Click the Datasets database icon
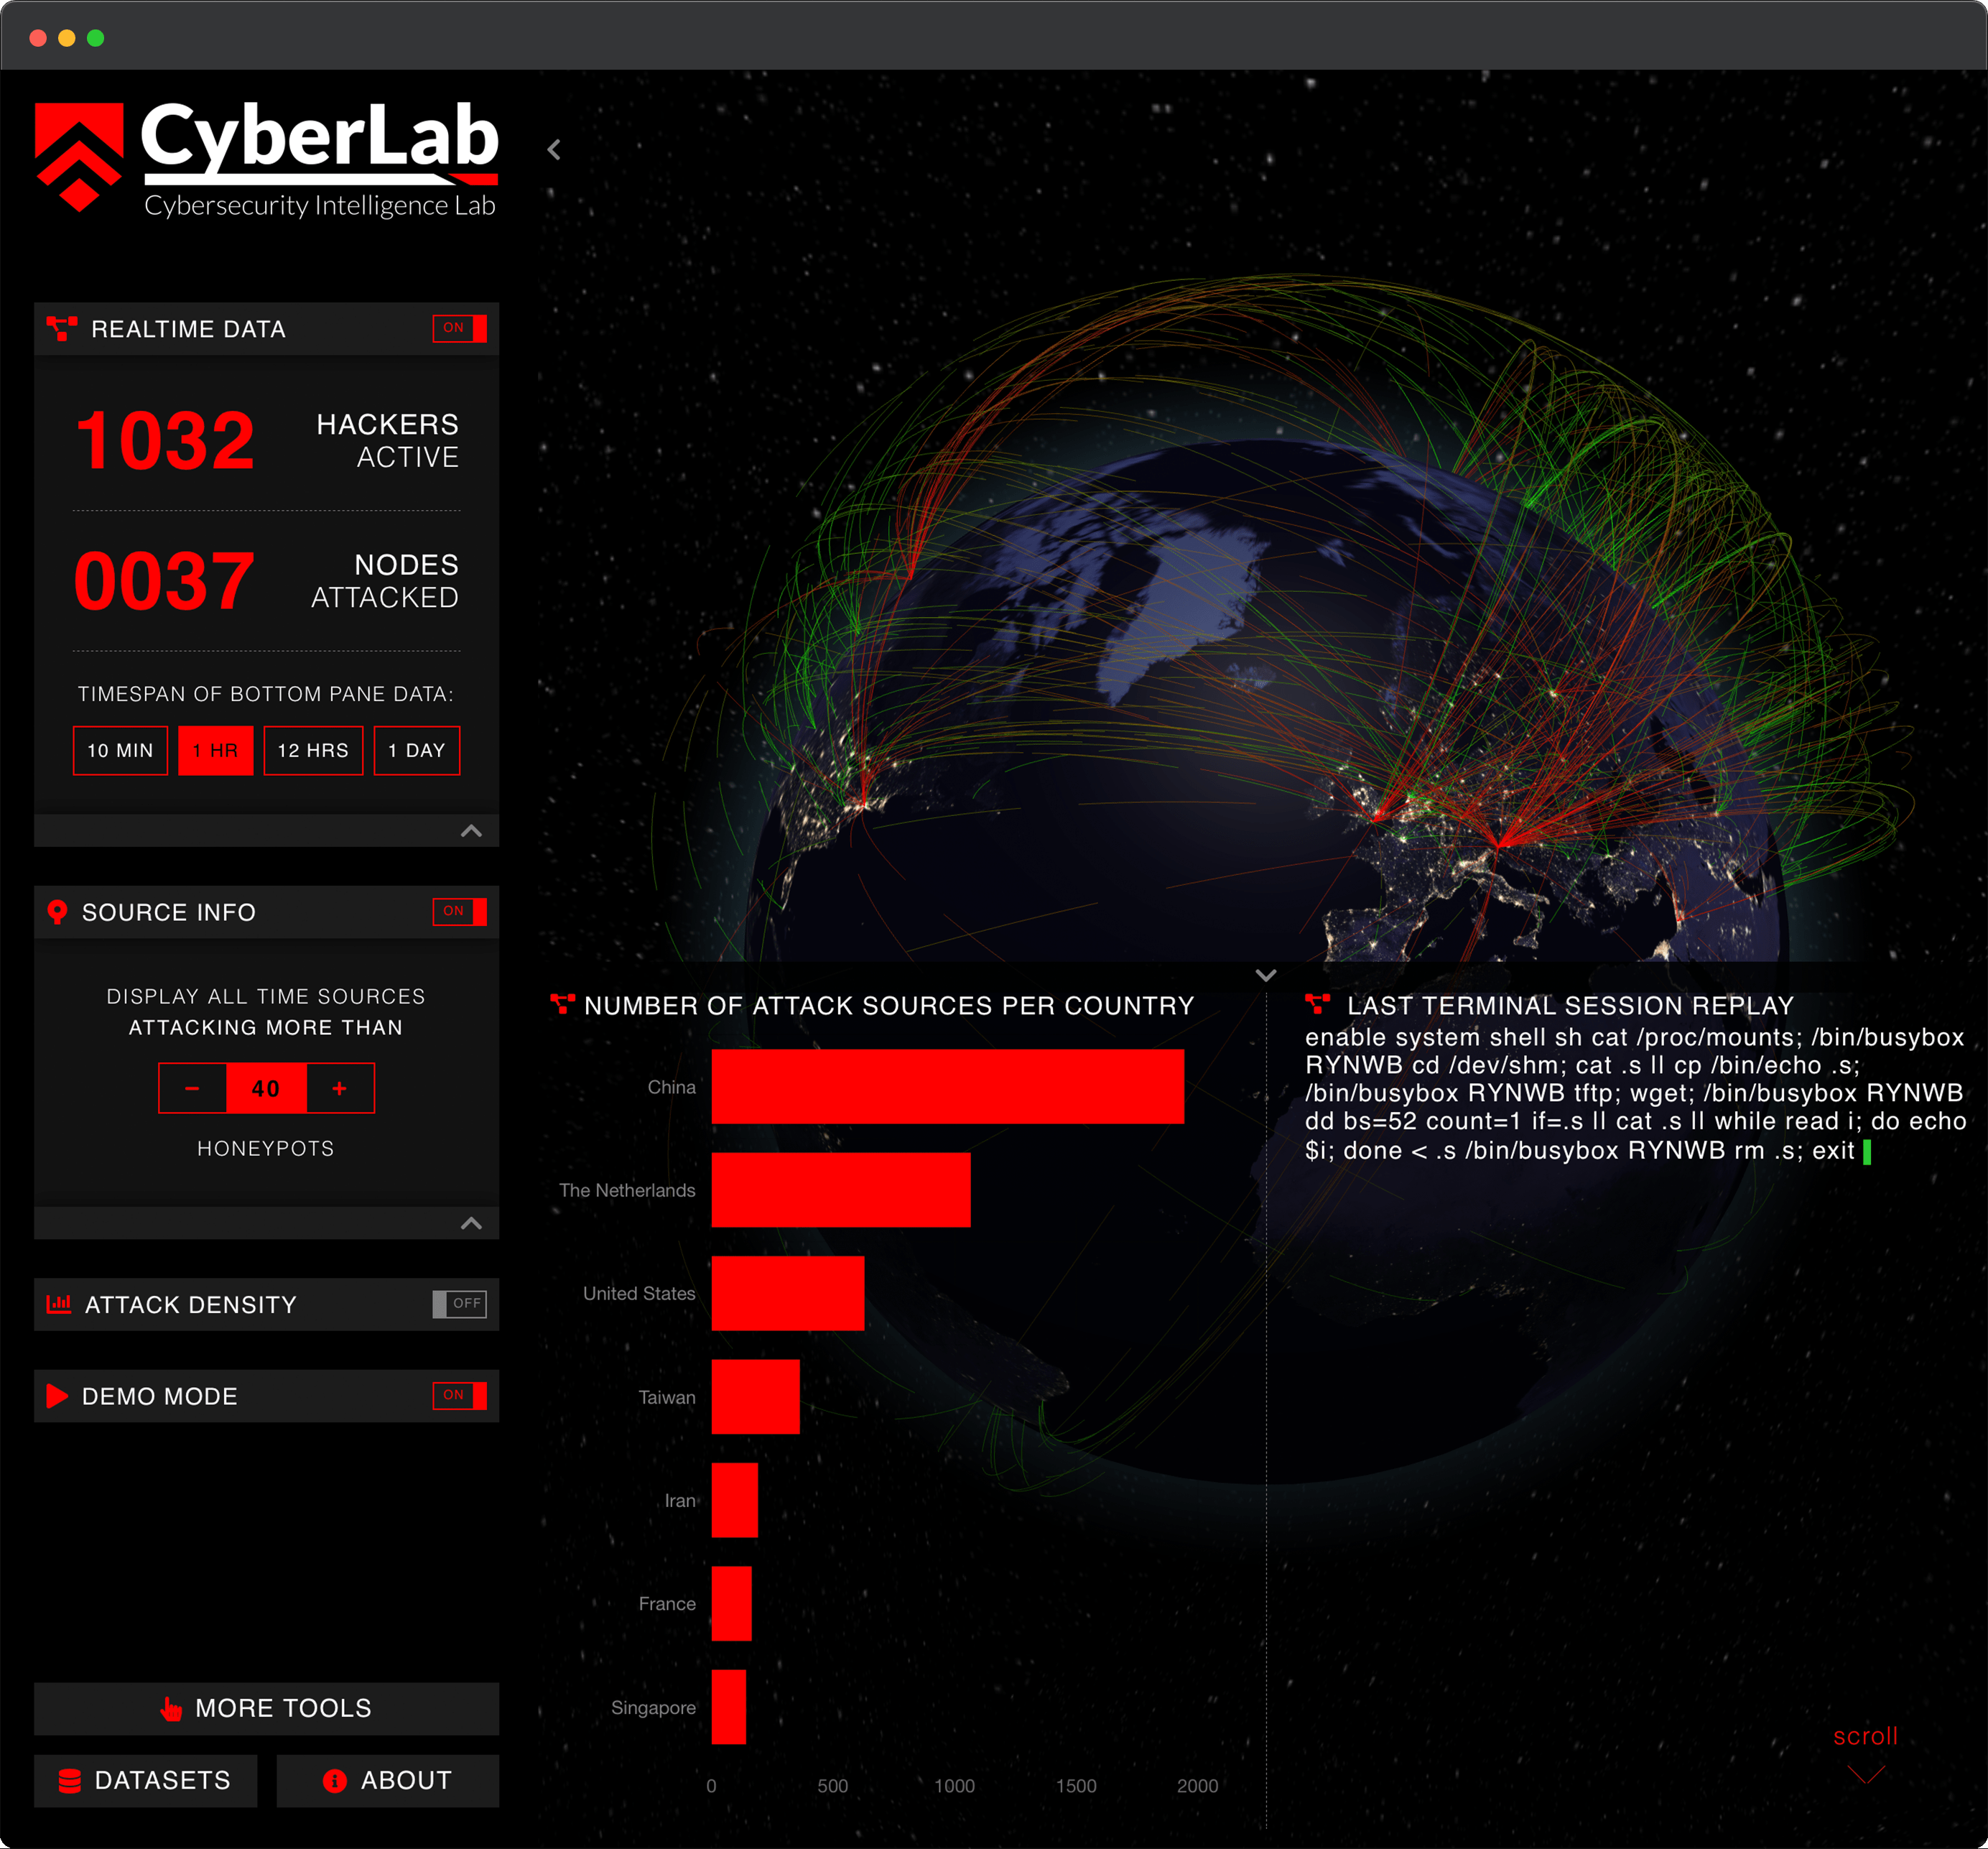The height and width of the screenshot is (1849, 1988). pyautogui.click(x=70, y=1781)
